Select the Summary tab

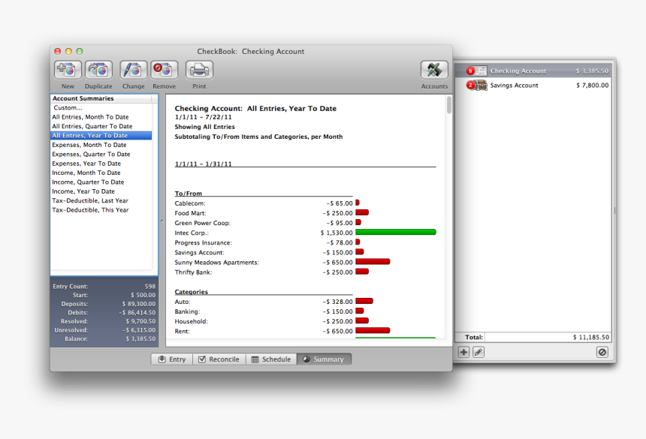[x=323, y=359]
